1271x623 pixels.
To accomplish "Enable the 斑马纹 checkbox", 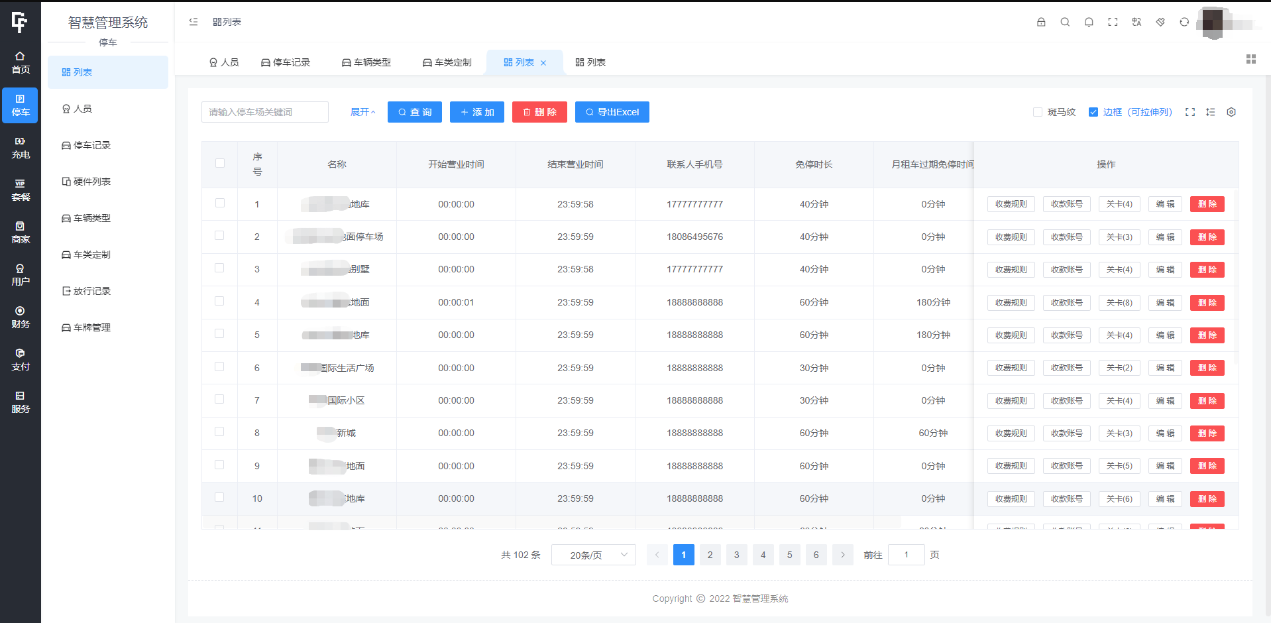I will tap(1037, 112).
